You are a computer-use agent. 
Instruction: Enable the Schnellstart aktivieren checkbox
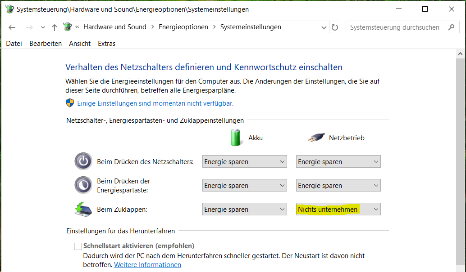pyautogui.click(x=78, y=246)
